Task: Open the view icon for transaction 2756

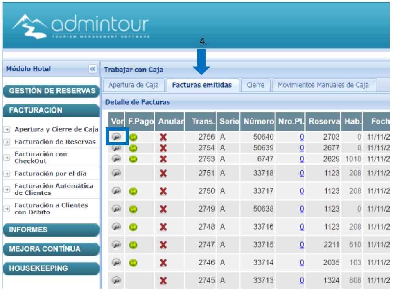Action: click(117, 137)
